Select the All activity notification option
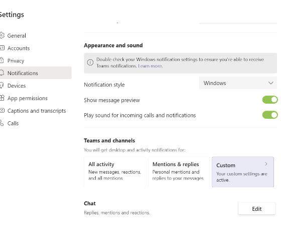The image size is (281, 233). (x=115, y=172)
